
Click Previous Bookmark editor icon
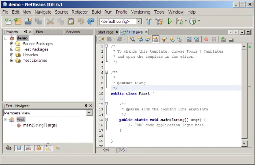pos(164,39)
